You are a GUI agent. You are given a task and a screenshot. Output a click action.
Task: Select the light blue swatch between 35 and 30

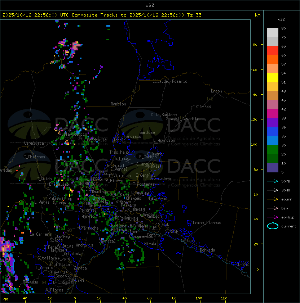click(273, 141)
